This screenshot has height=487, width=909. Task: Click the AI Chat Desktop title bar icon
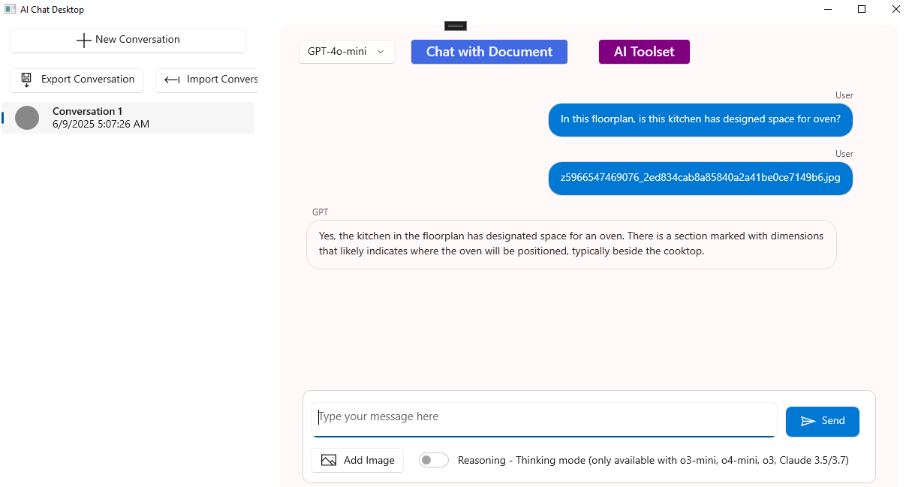11,10
